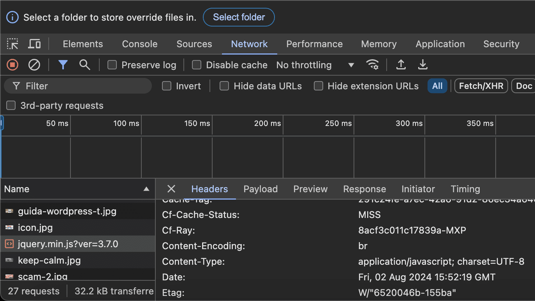Screen dimensions: 535x301
Task: Toggle the device toolbar icon
Action: (x=34, y=44)
